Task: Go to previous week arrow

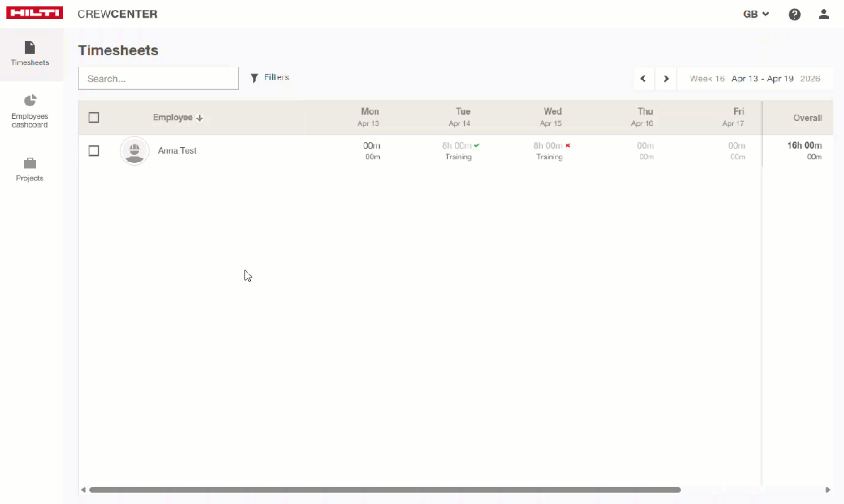Action: tap(643, 79)
